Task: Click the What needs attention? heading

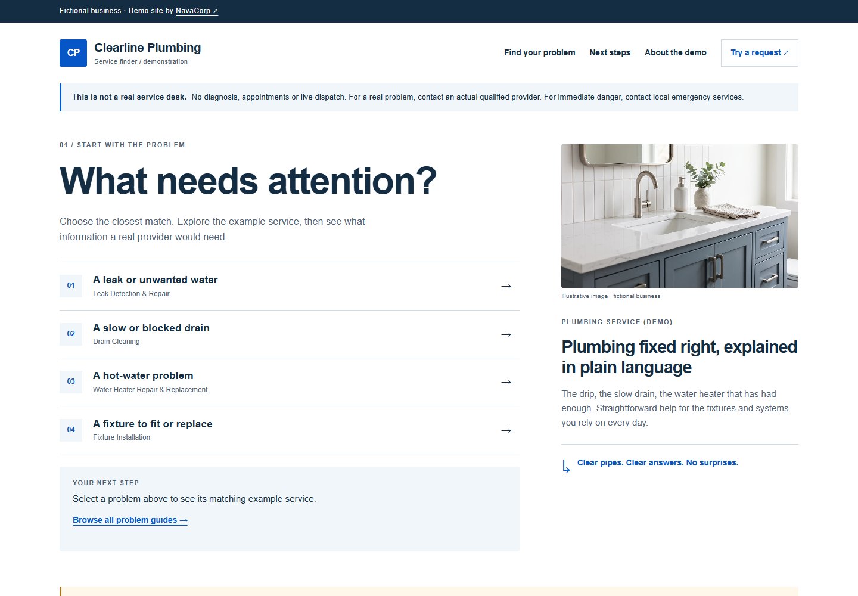Action: (248, 181)
